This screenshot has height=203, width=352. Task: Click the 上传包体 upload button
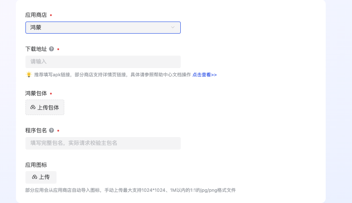click(x=45, y=107)
